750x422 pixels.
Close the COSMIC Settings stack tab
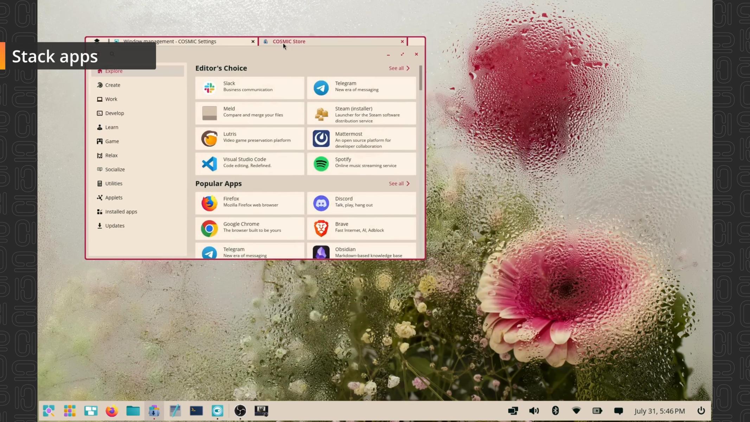[x=253, y=41]
